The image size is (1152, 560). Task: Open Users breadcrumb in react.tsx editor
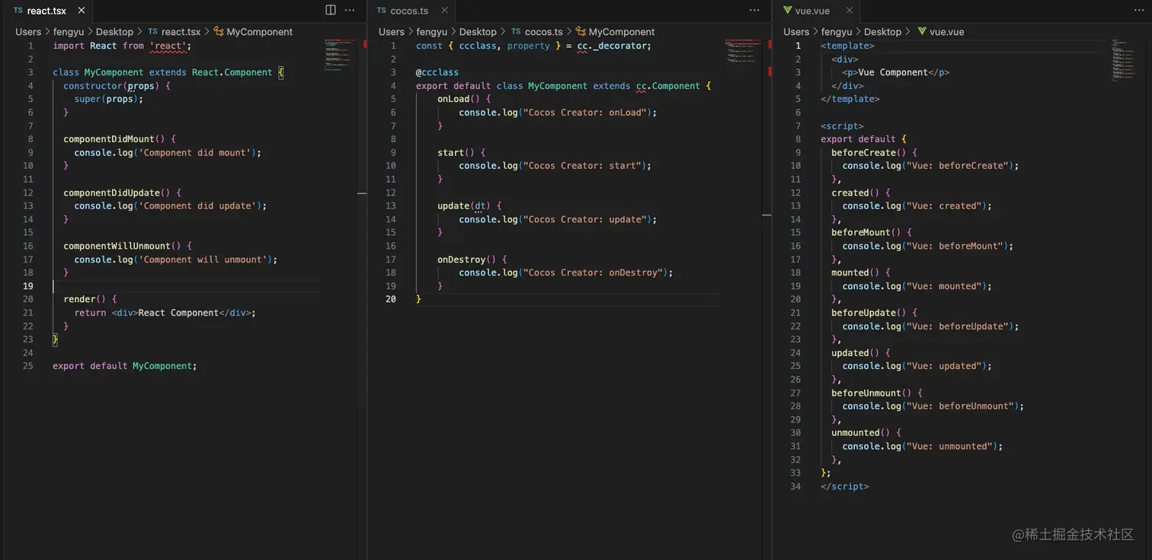coord(28,32)
